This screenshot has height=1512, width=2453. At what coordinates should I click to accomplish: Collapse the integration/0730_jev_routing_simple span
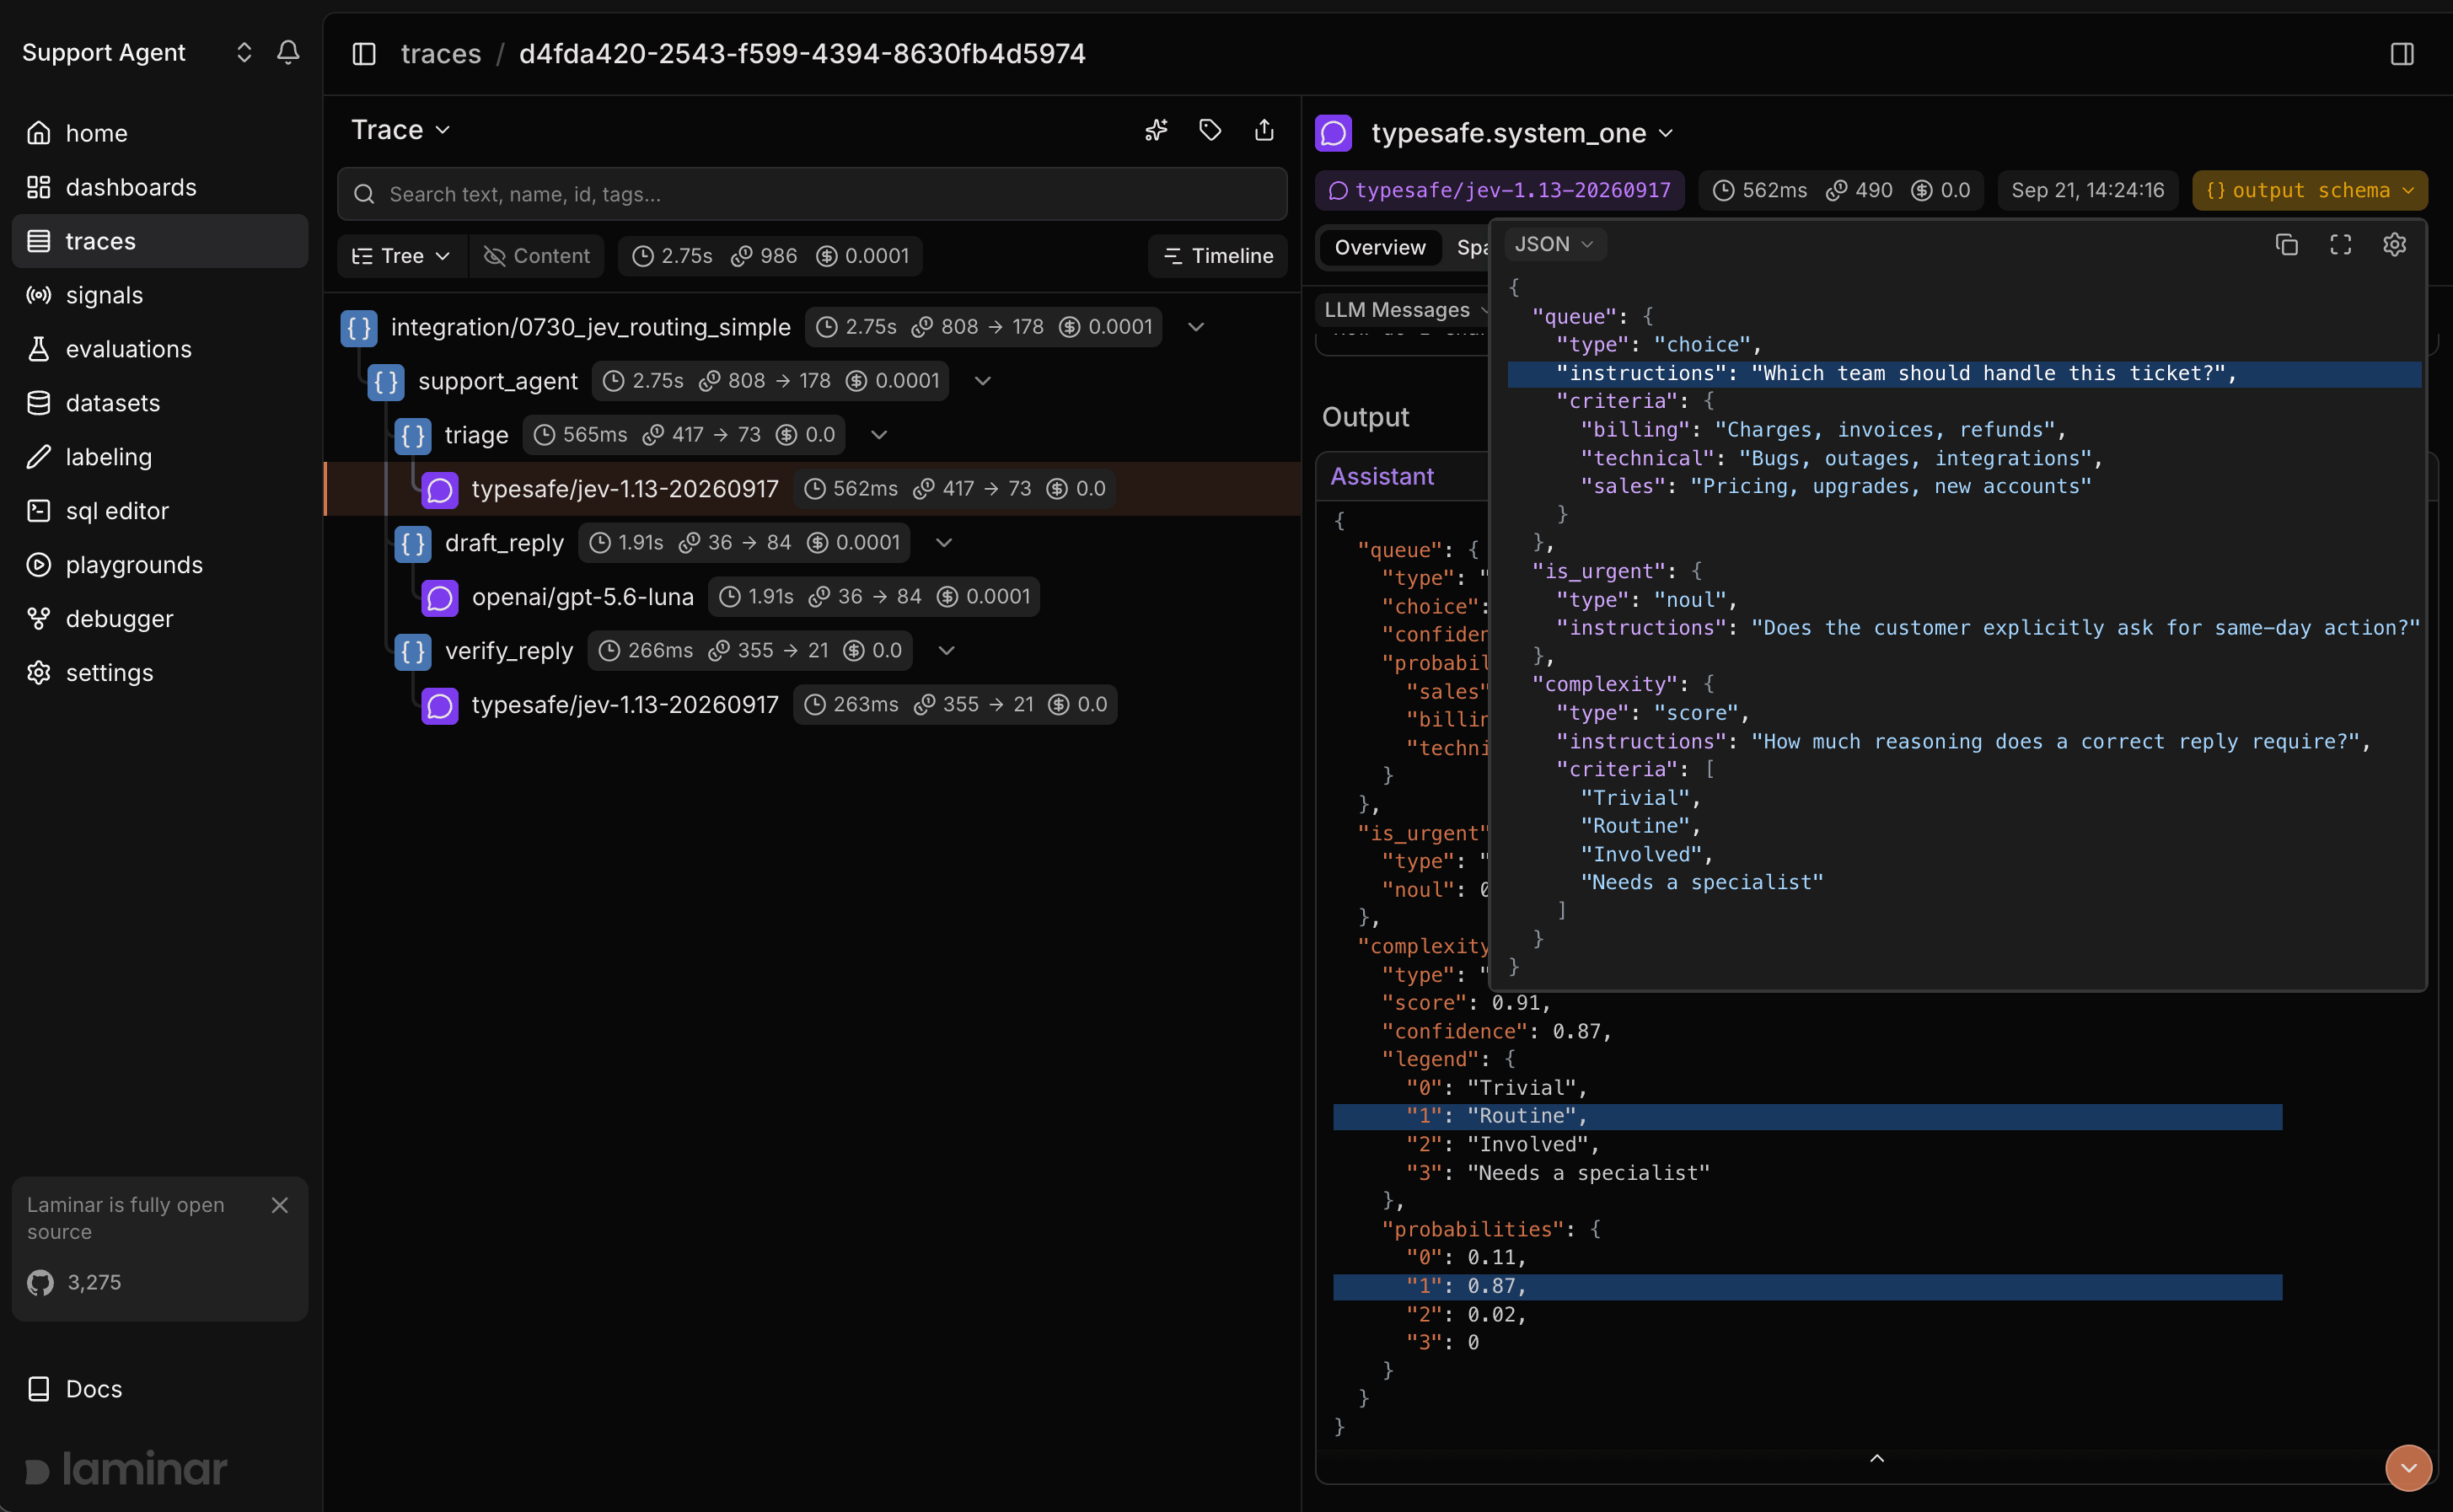point(1196,327)
